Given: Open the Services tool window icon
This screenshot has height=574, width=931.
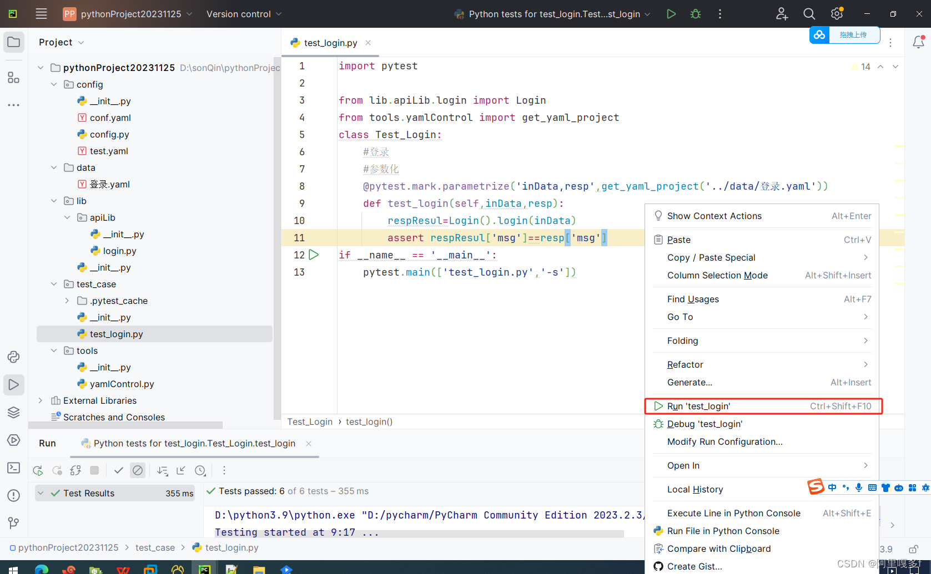Looking at the screenshot, I should tap(14, 440).
